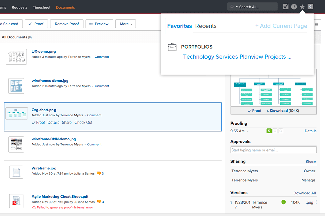The width and height of the screenshot is (325, 216).
Task: Click Comment on Org-chart.png
Action: tap(94, 115)
